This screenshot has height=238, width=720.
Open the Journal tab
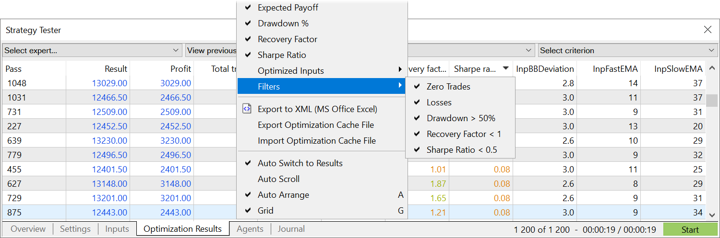(291, 229)
